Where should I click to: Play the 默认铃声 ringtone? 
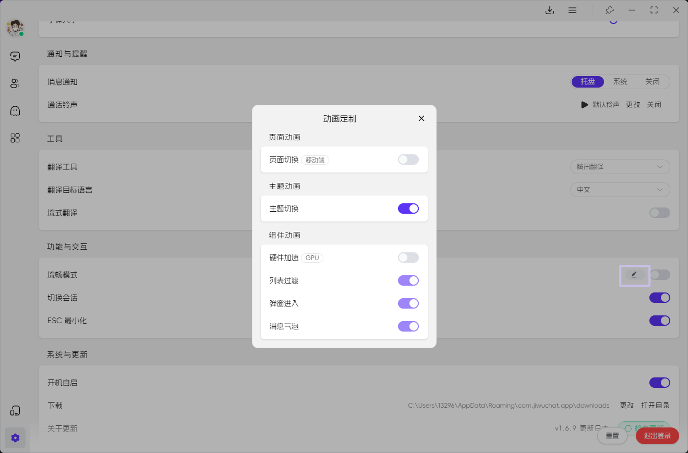click(585, 105)
